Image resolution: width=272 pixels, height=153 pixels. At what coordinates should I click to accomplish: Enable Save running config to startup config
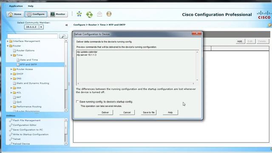pos(77,102)
